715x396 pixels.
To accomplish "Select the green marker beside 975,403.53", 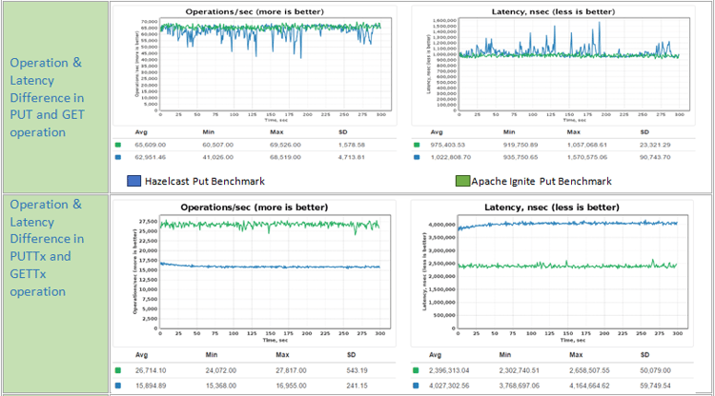I will 417,145.
